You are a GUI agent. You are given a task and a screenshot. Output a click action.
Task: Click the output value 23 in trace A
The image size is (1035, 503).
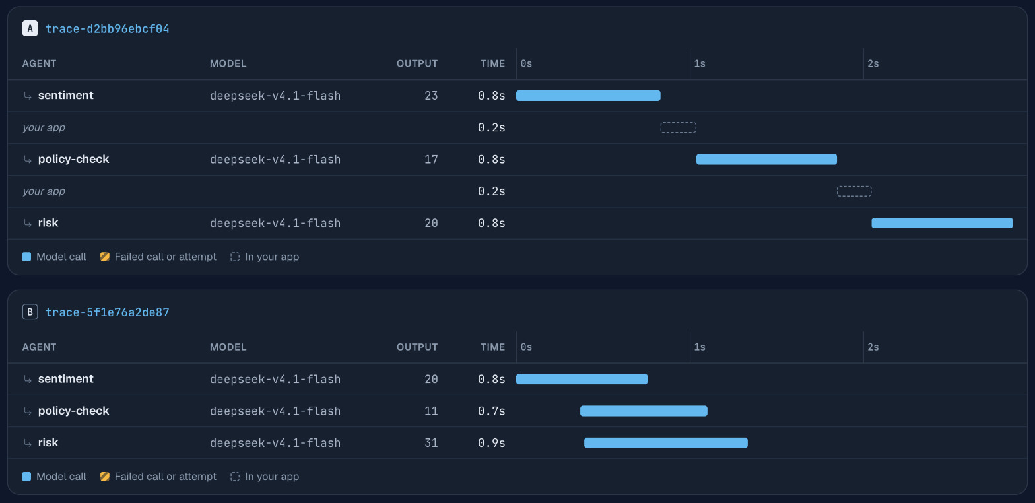point(431,96)
